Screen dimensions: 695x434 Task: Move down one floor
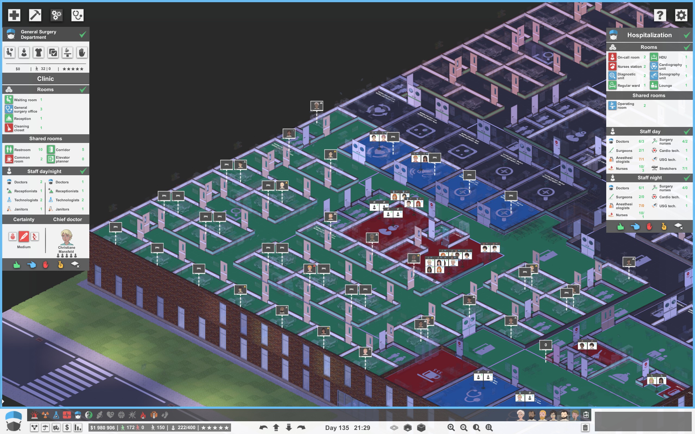click(x=289, y=427)
